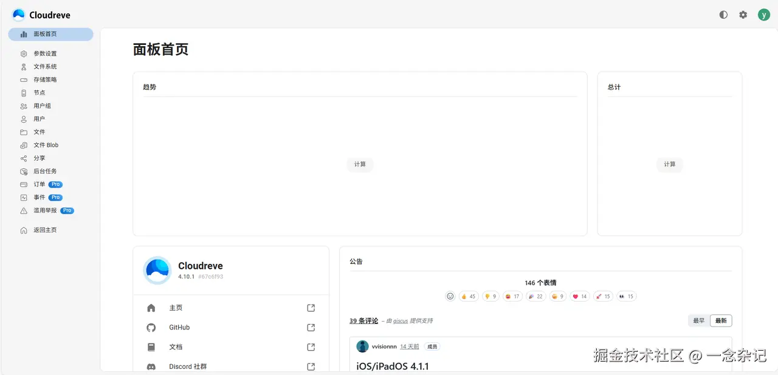The image size is (778, 375).
Task: Click the 主页 home icon in info card
Action: coord(151,308)
